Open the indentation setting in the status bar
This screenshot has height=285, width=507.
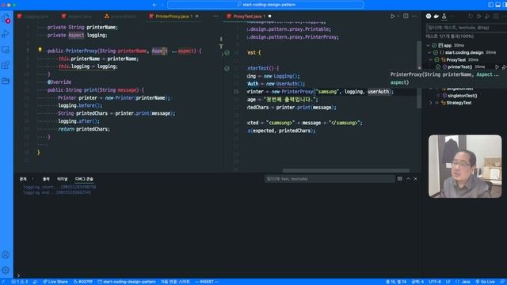417,282
